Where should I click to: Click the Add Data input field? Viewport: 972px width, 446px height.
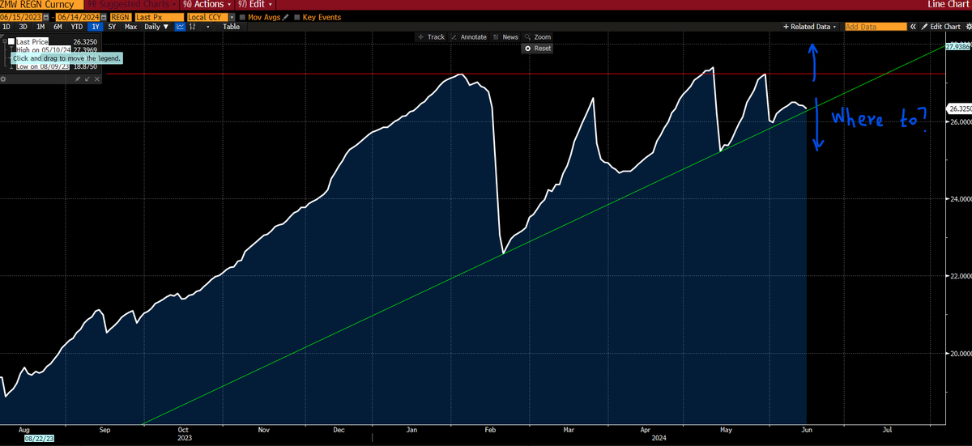[876, 27]
